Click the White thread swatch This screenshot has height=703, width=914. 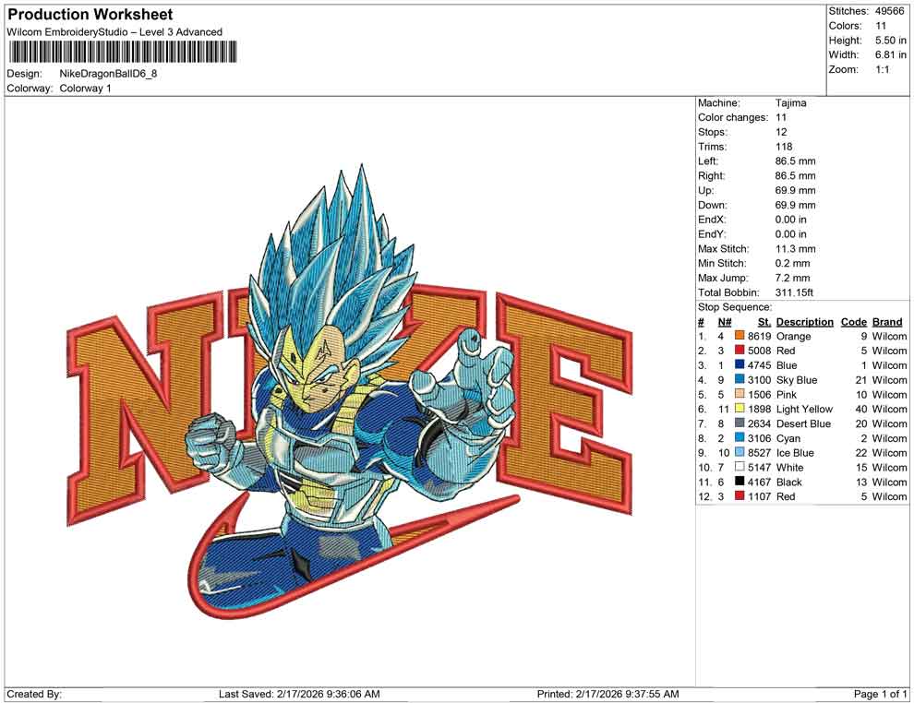(740, 468)
